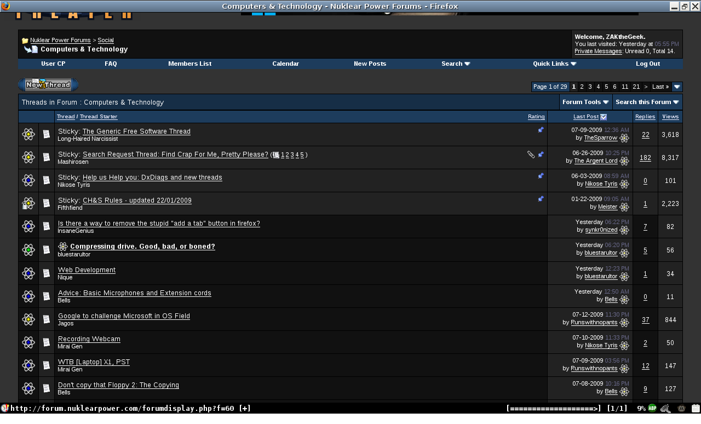Image resolution: width=701 pixels, height=424 pixels.
Task: Click the paperclip attachment icon on Search Request Thread
Action: [x=531, y=154]
